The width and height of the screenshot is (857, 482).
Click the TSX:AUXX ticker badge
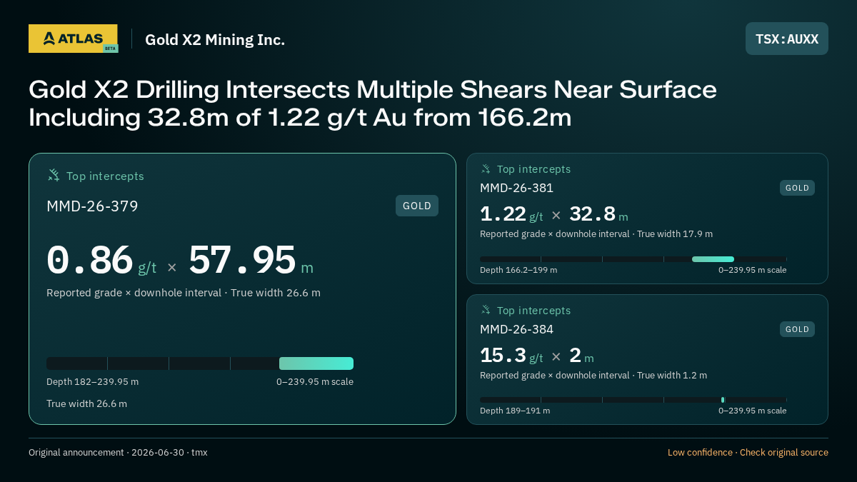787,39
